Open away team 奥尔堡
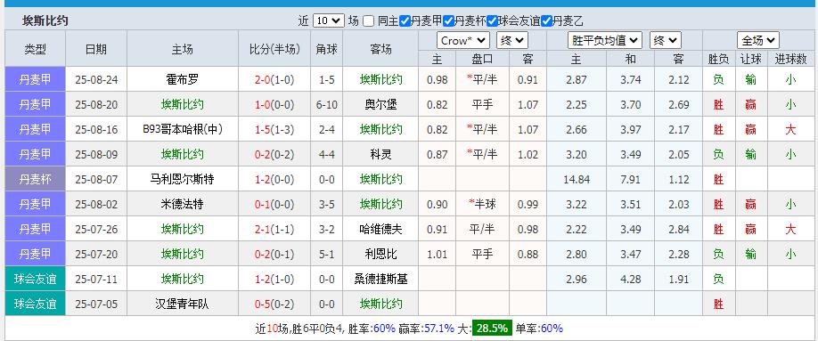 tap(380, 105)
